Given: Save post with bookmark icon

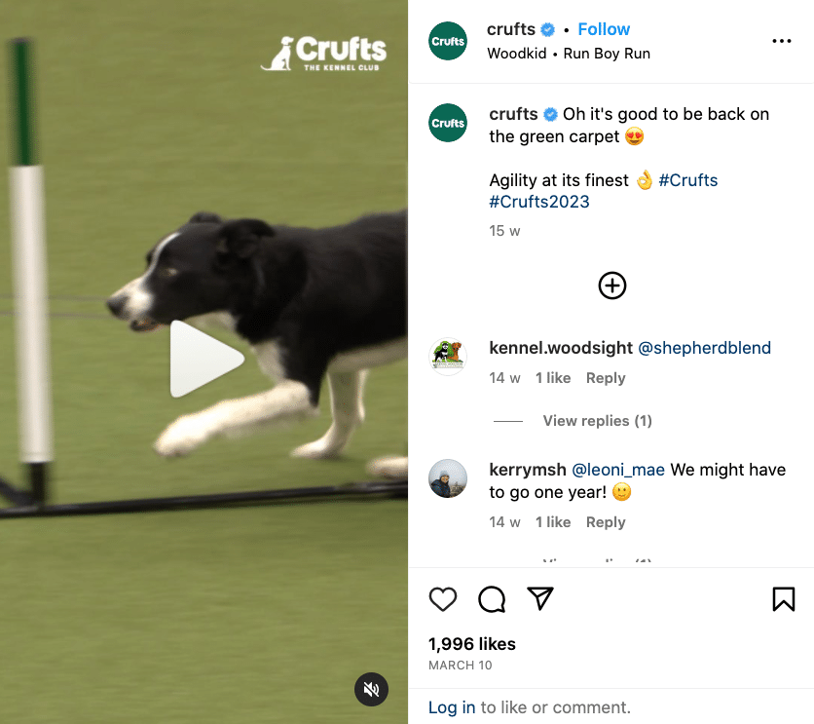Looking at the screenshot, I should [x=784, y=599].
